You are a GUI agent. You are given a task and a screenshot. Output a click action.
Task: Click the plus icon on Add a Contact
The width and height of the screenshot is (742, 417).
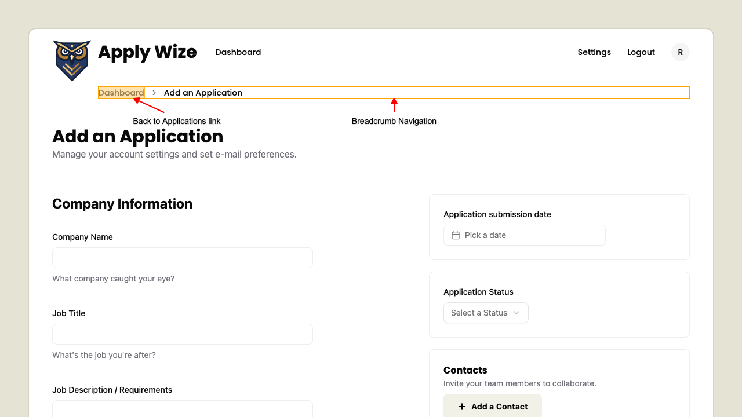tap(461, 406)
